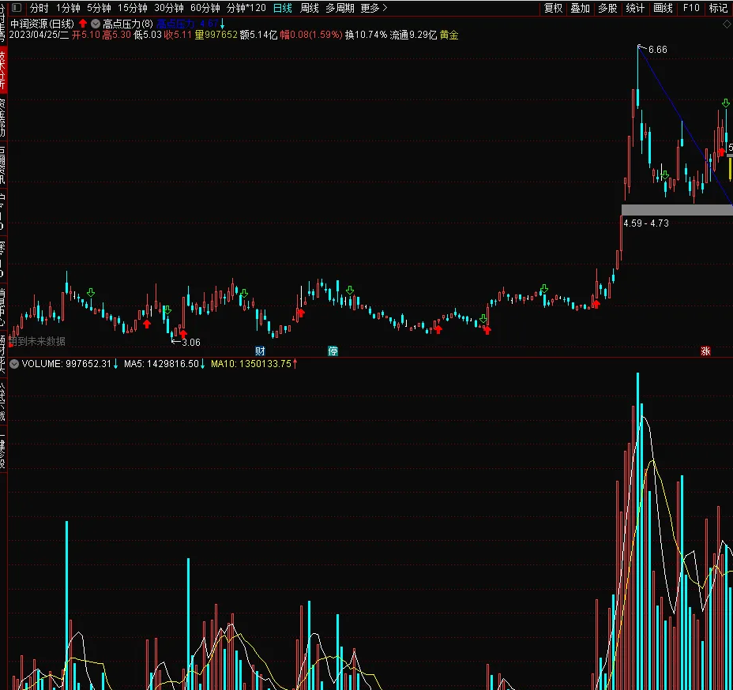733x690 pixels.
Task: Click the 用到未来数据 notice text
Action: point(37,342)
